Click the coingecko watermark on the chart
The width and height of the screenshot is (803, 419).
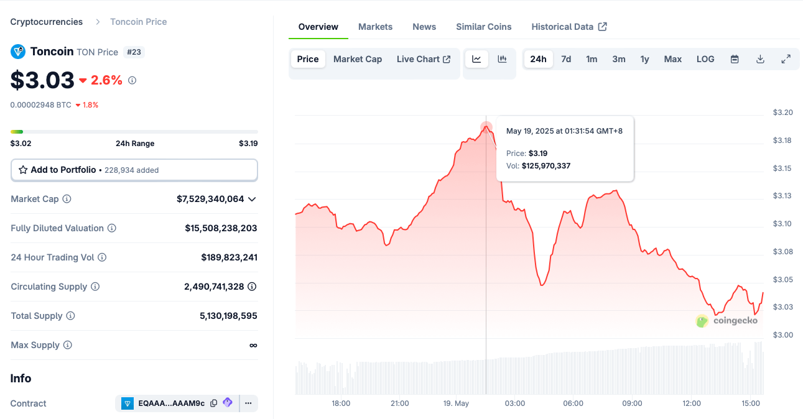(x=726, y=321)
